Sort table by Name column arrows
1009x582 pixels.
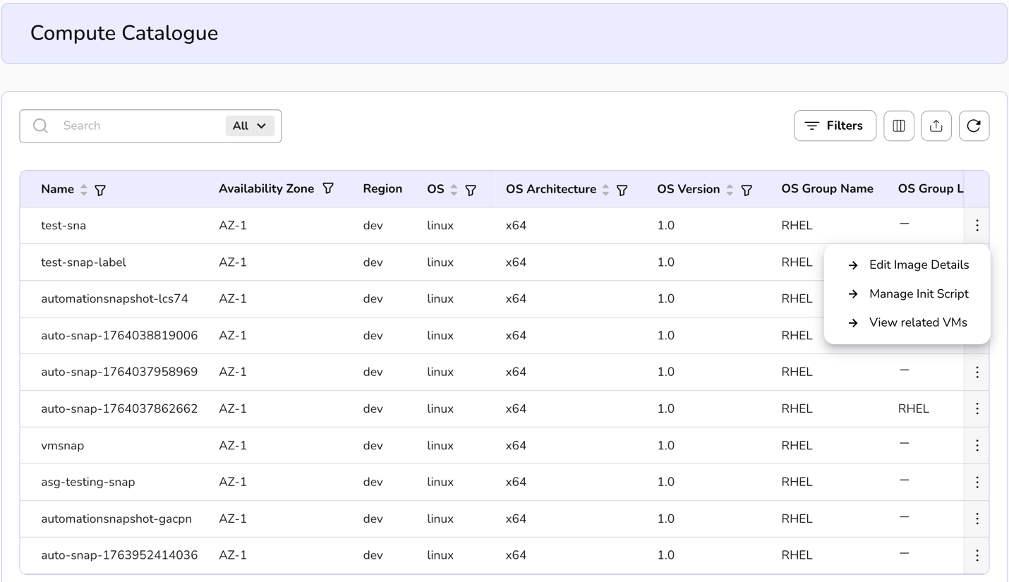[x=84, y=190]
